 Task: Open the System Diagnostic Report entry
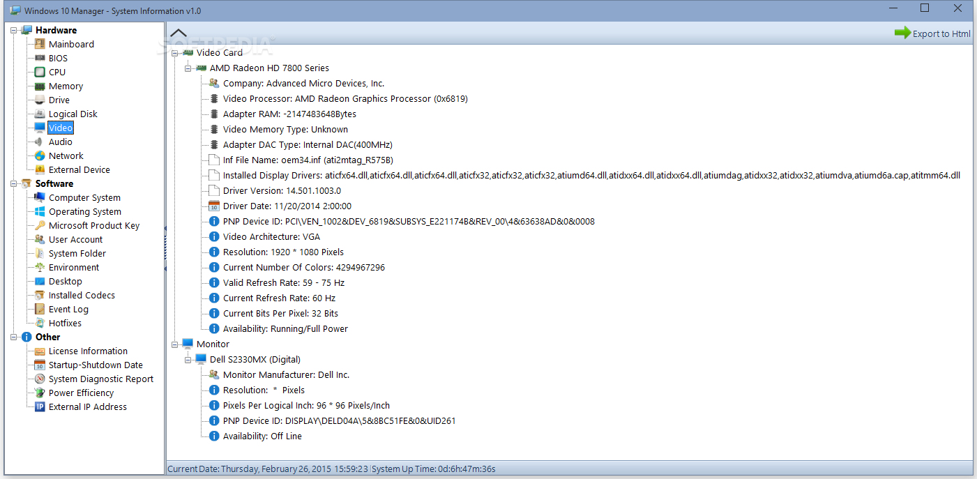(101, 379)
